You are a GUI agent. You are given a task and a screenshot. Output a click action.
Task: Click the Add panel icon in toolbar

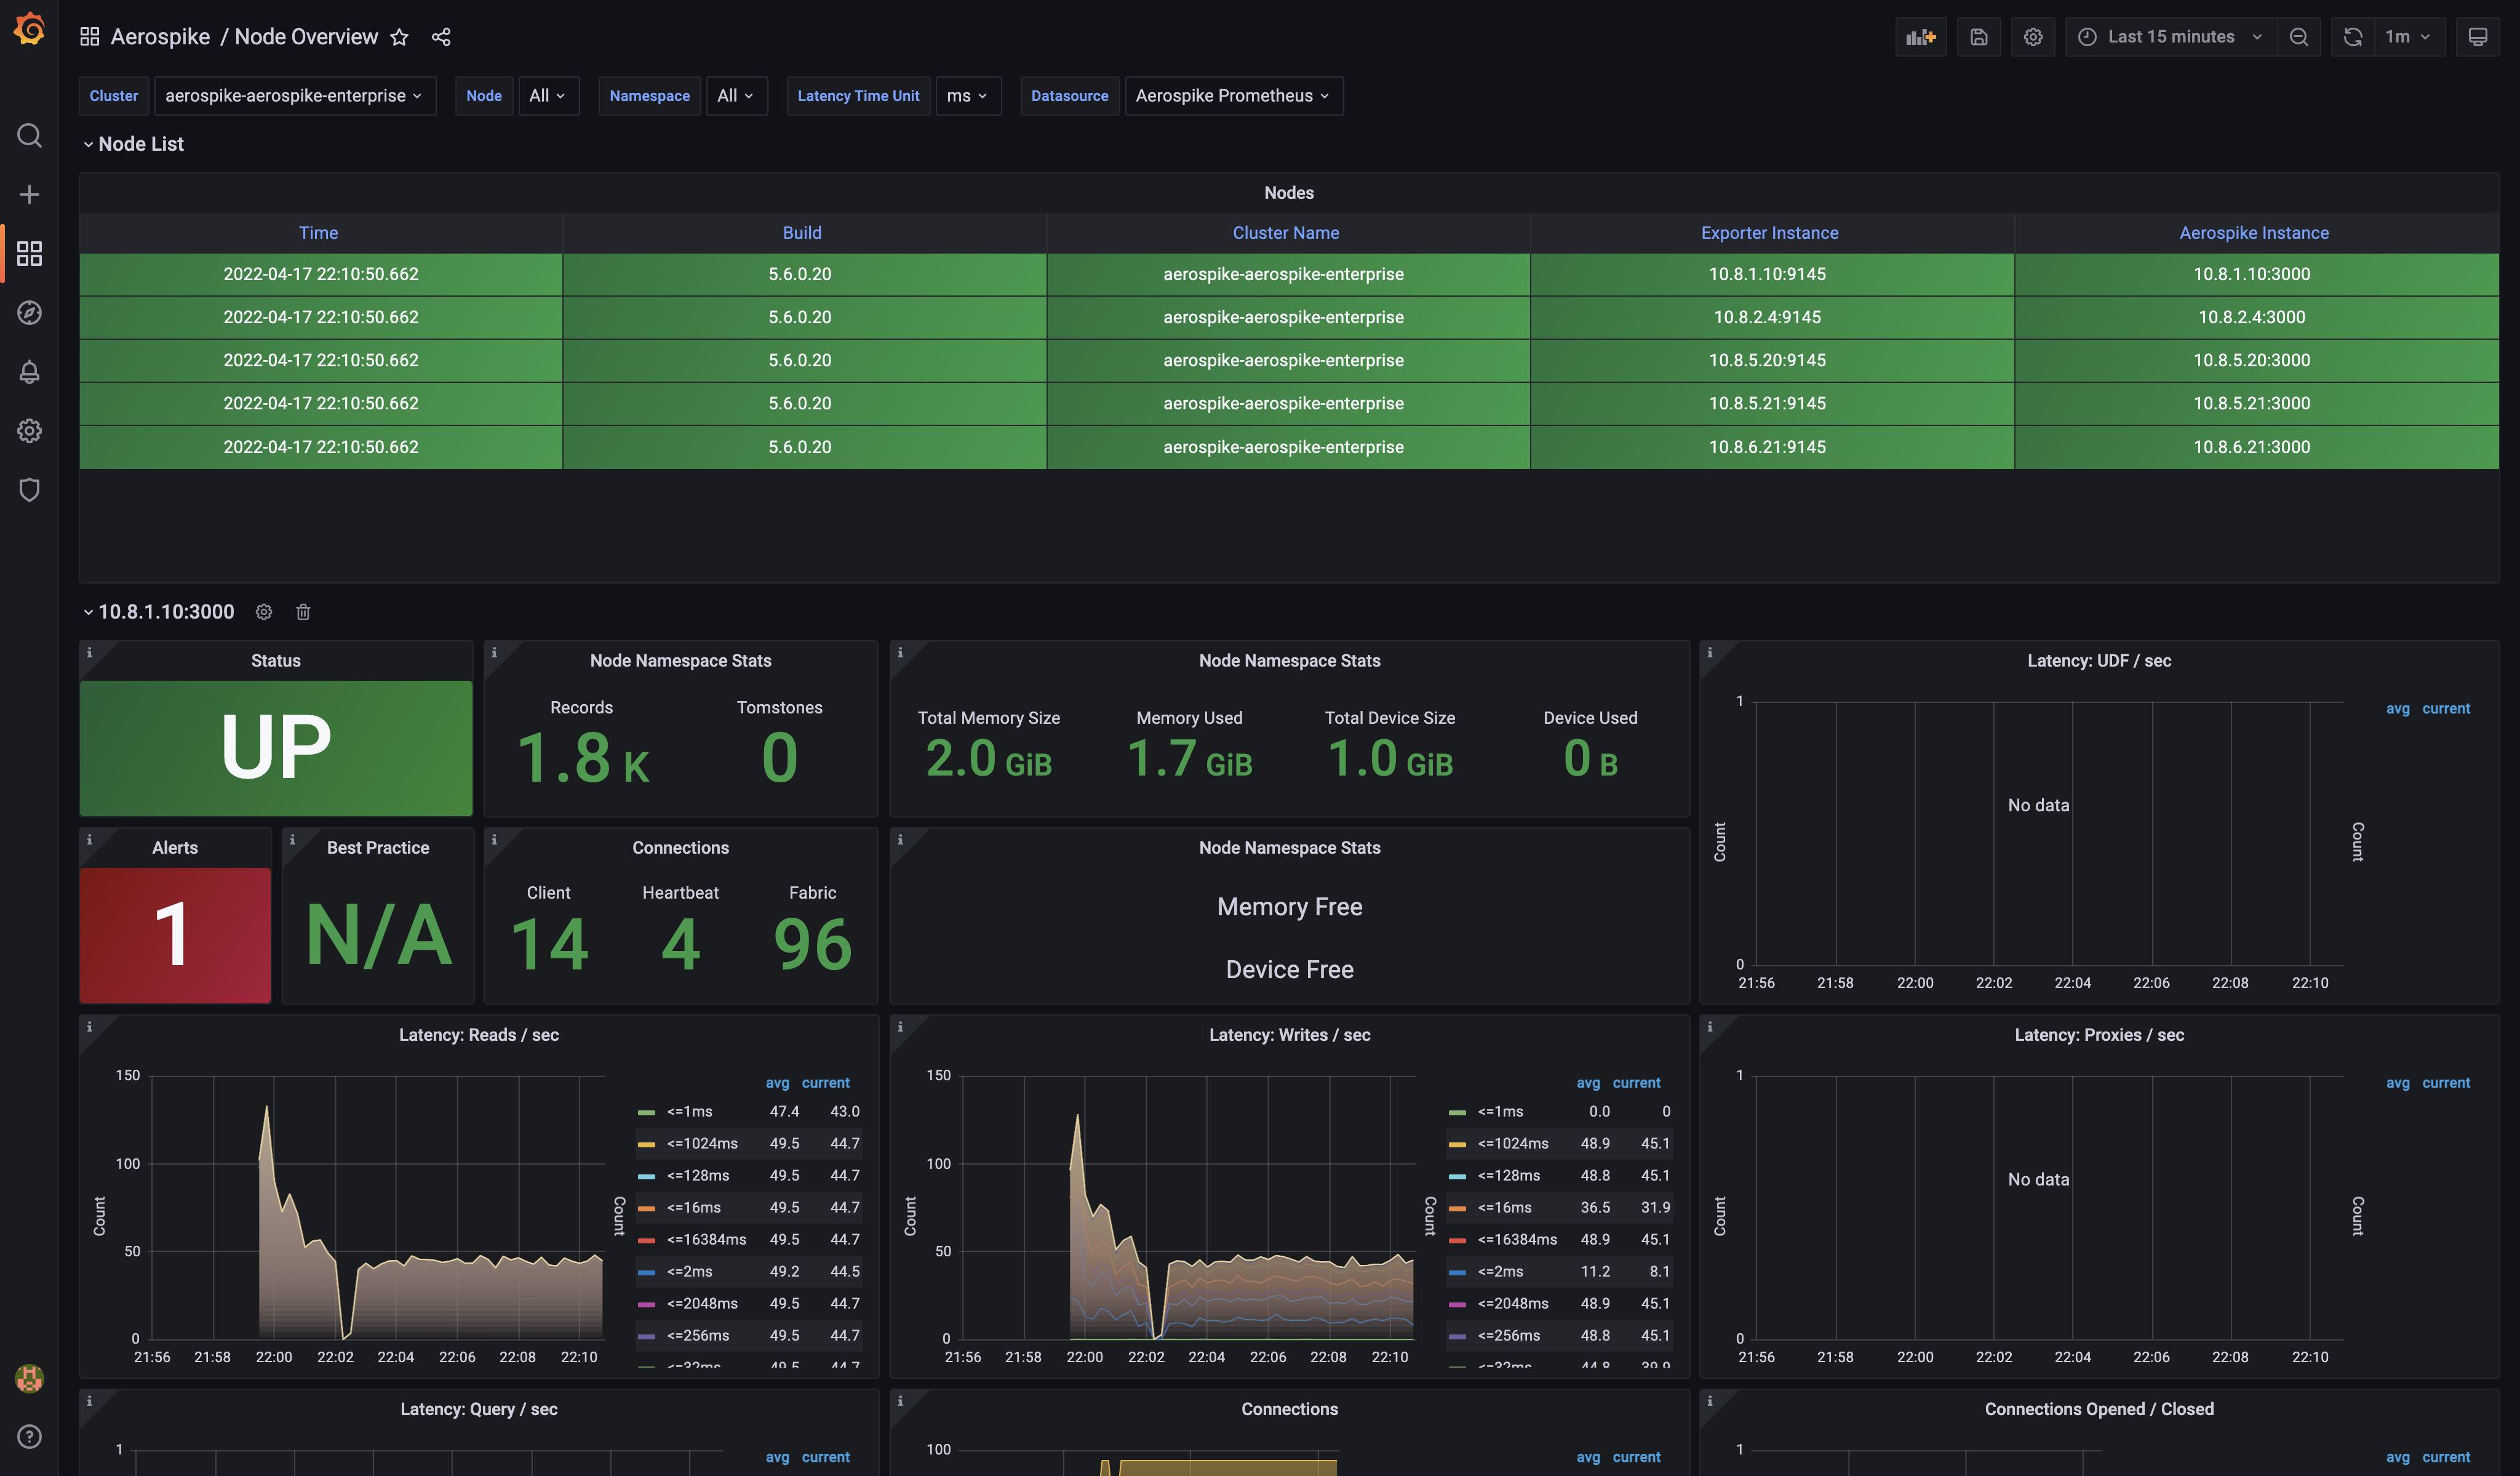click(1920, 37)
